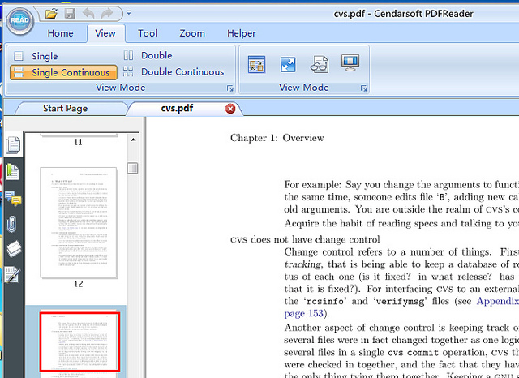Toggle Single Continuous view mode
The image size is (519, 378).
click(x=63, y=72)
